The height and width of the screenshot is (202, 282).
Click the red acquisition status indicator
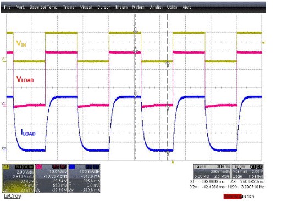233,197
